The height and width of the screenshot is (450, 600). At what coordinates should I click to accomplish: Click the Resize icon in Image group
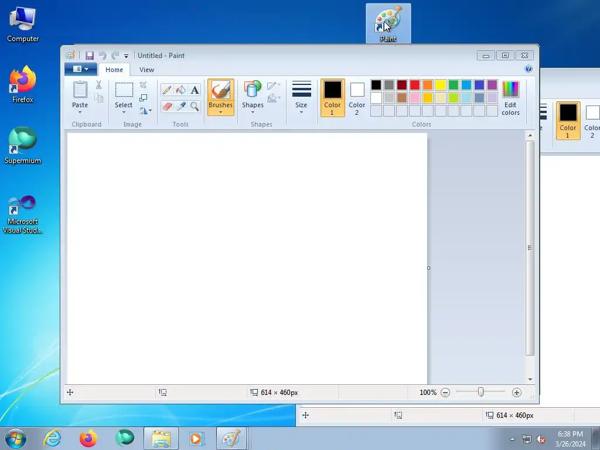click(143, 98)
